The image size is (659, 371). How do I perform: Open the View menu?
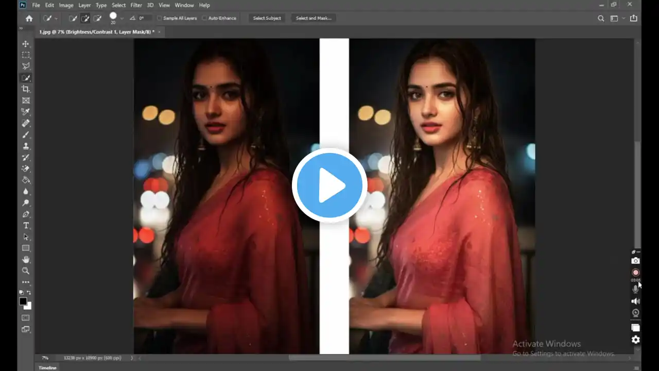tap(164, 5)
